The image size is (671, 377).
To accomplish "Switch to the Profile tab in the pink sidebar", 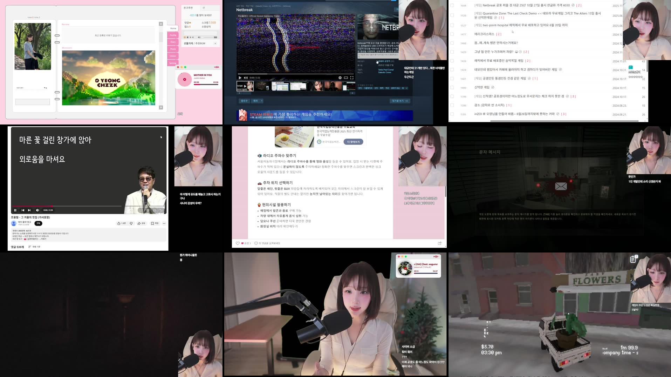I will pos(173,35).
